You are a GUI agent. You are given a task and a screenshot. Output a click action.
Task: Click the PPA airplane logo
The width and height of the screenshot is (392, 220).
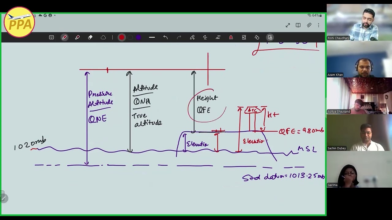(x=19, y=22)
